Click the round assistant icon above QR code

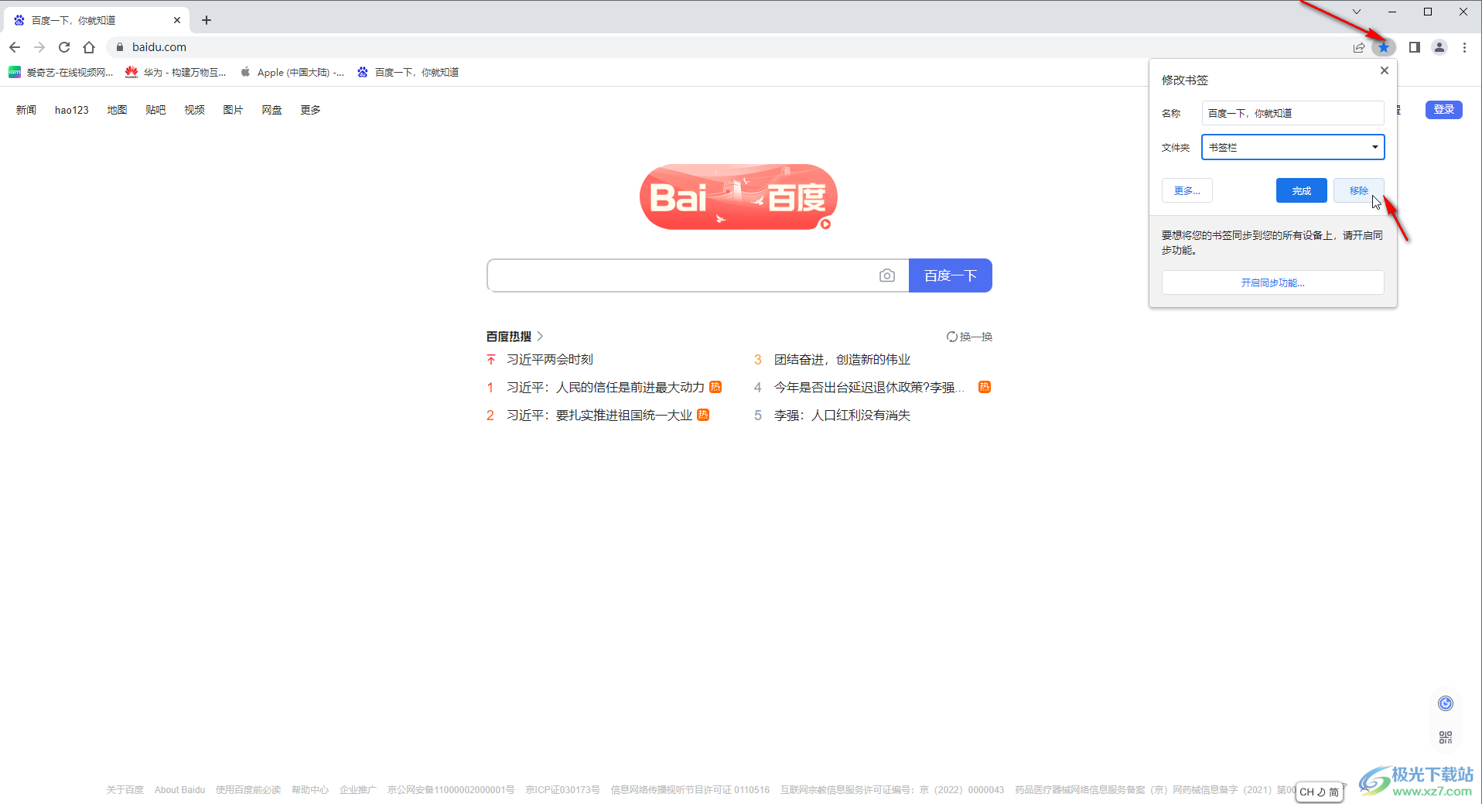click(x=1446, y=703)
